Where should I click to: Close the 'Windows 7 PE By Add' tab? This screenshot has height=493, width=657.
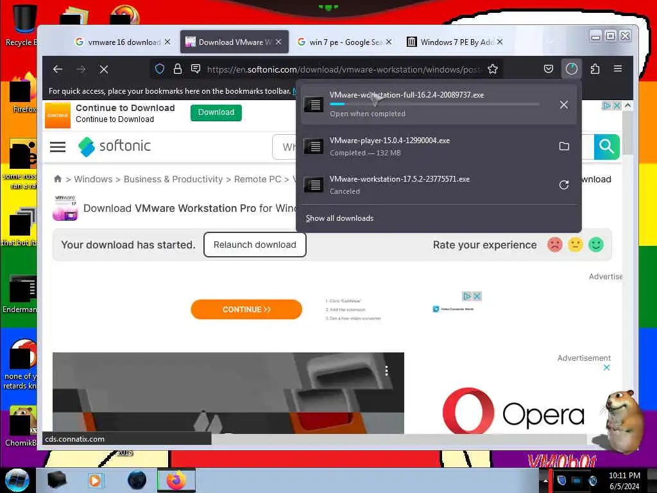click(x=500, y=42)
